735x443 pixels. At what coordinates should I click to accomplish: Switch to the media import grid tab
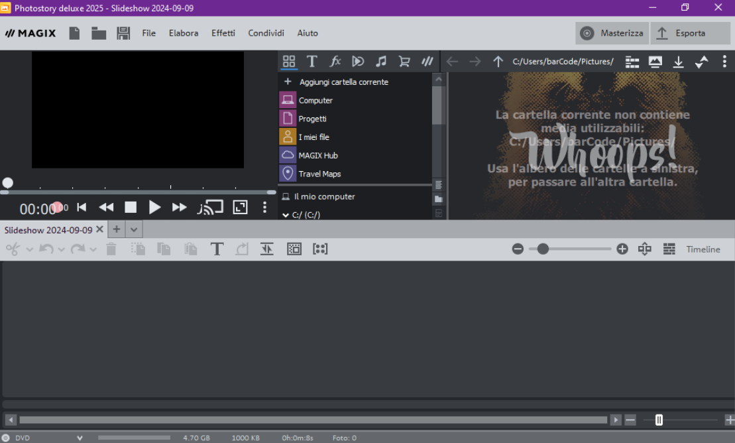(x=289, y=62)
